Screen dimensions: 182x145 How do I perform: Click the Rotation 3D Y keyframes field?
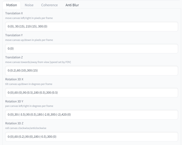click(91, 114)
